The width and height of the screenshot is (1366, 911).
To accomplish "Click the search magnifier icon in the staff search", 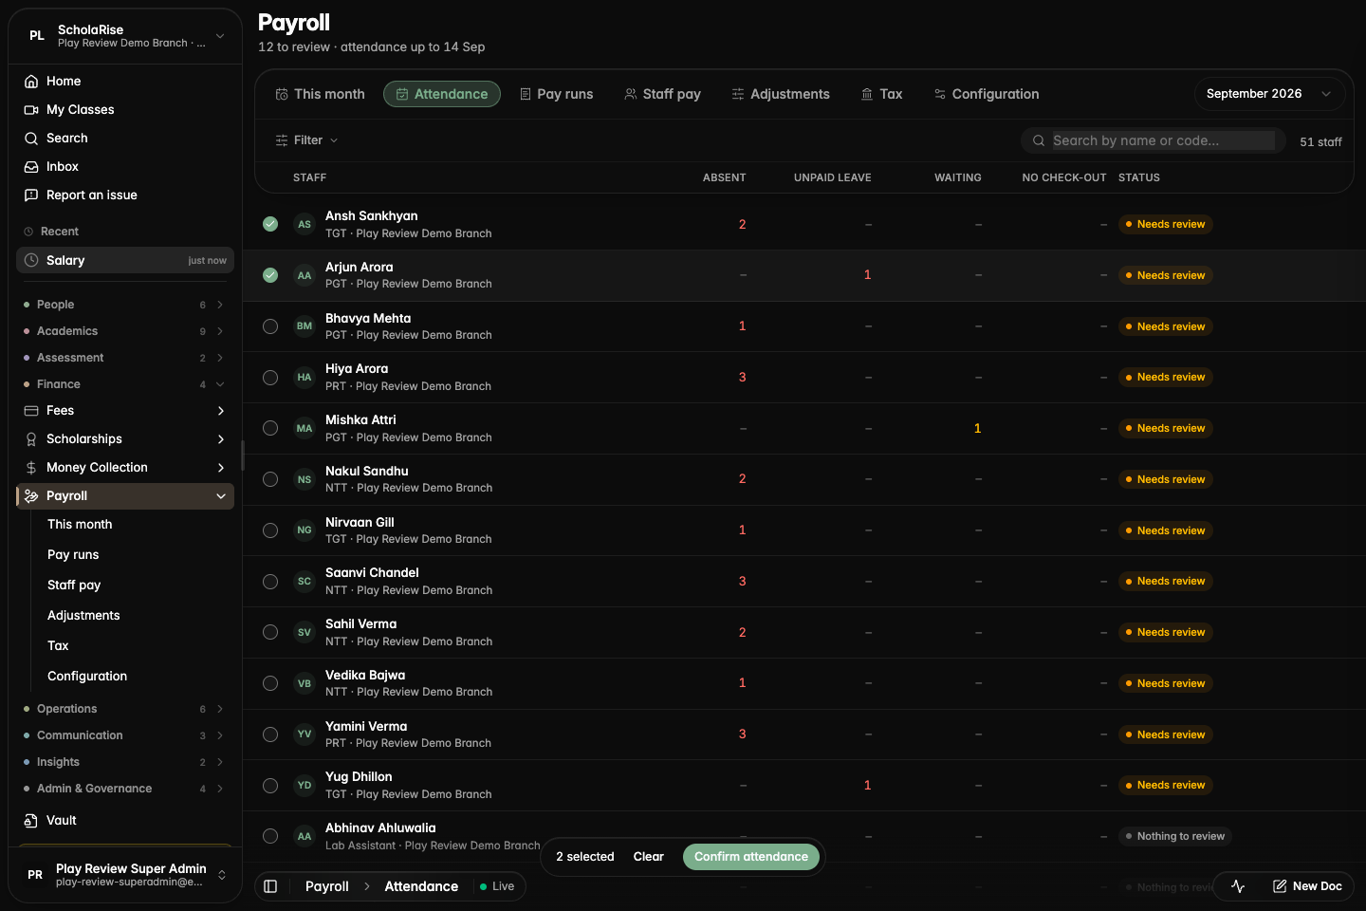I will click(x=1039, y=140).
